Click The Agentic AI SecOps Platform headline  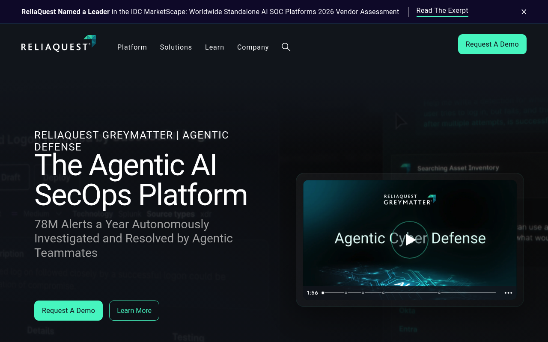click(141, 180)
